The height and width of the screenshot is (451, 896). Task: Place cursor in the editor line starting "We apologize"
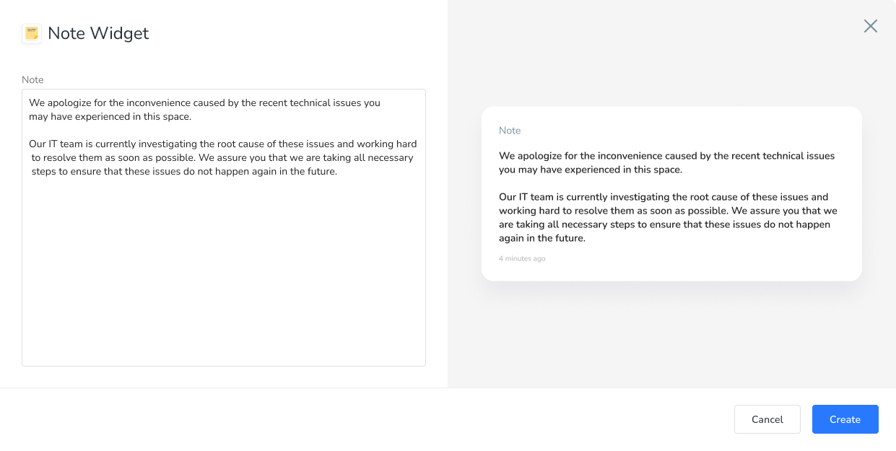pos(204,102)
